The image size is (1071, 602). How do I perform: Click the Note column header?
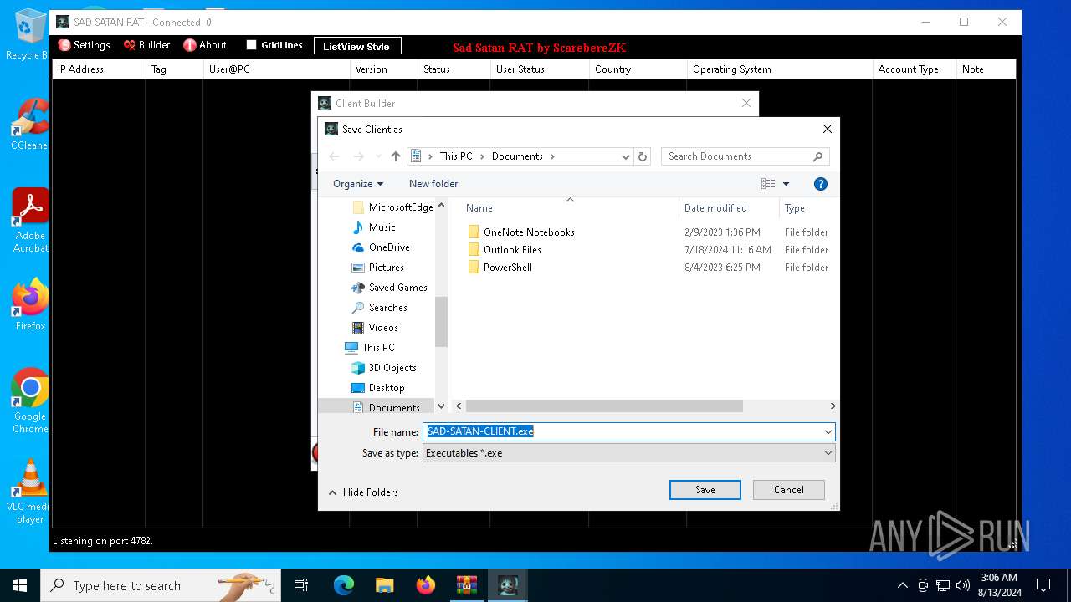point(986,69)
